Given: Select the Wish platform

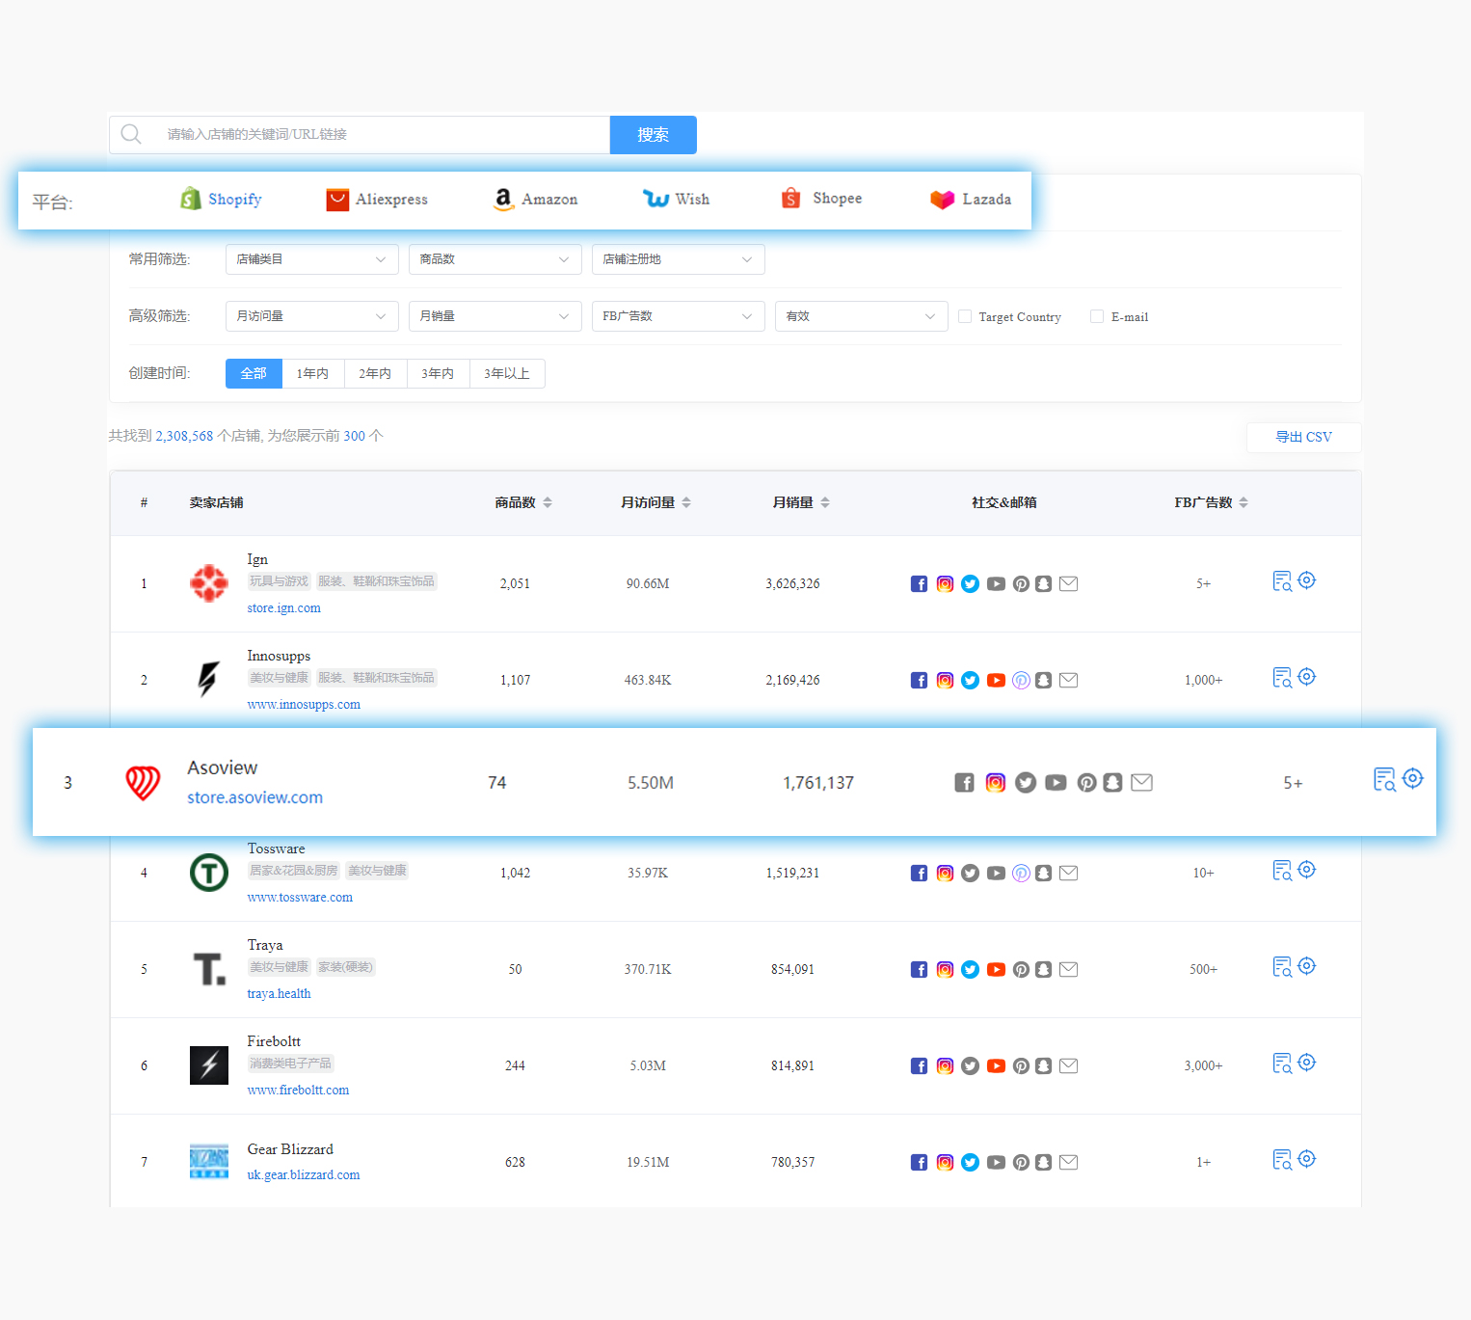Looking at the screenshot, I should [x=676, y=199].
